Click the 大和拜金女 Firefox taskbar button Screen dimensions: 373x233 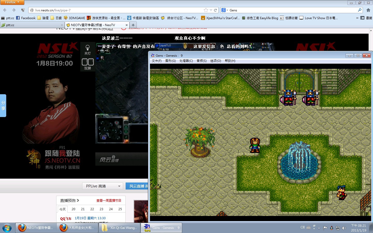tap(77, 228)
